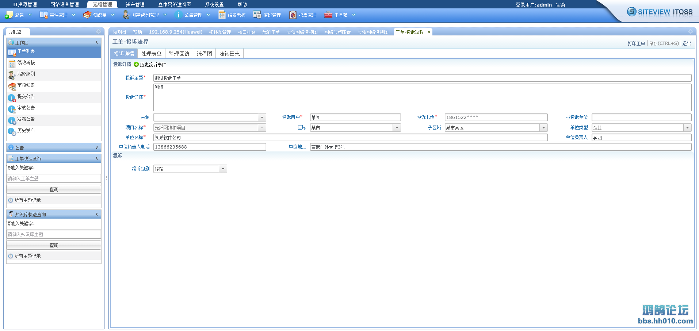The width and height of the screenshot is (699, 331).
Task: Select 绩效考核 in the sidebar
Action: point(54,63)
